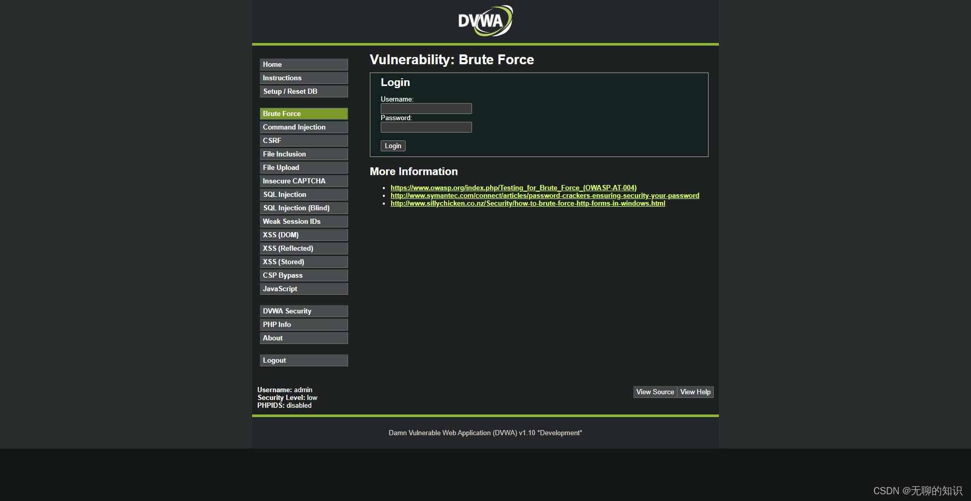
Task: Click the 'Vulnerability: Brute Force' heading
Action: coord(452,60)
